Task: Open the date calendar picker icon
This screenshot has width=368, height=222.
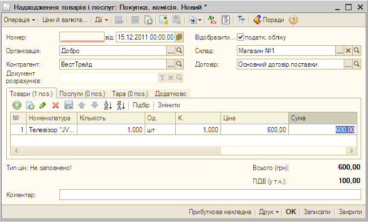Action: (179, 37)
